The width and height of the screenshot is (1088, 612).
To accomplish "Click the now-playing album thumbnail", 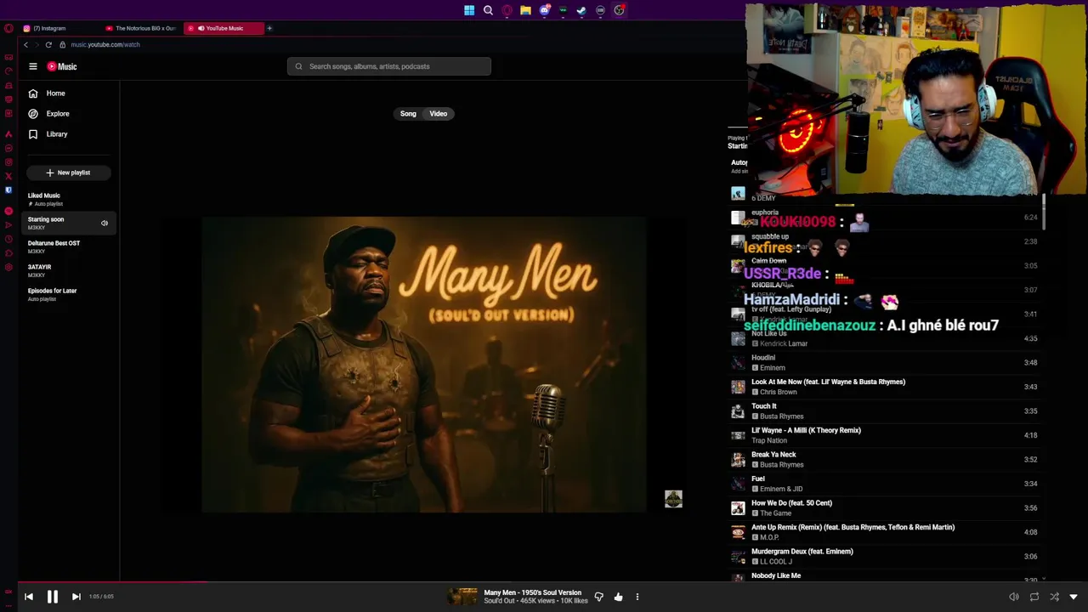I will [x=464, y=597].
